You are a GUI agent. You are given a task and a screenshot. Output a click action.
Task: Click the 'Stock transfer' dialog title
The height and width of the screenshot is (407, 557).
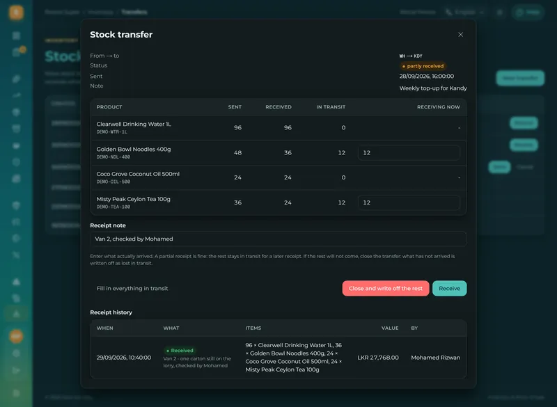[x=121, y=34]
